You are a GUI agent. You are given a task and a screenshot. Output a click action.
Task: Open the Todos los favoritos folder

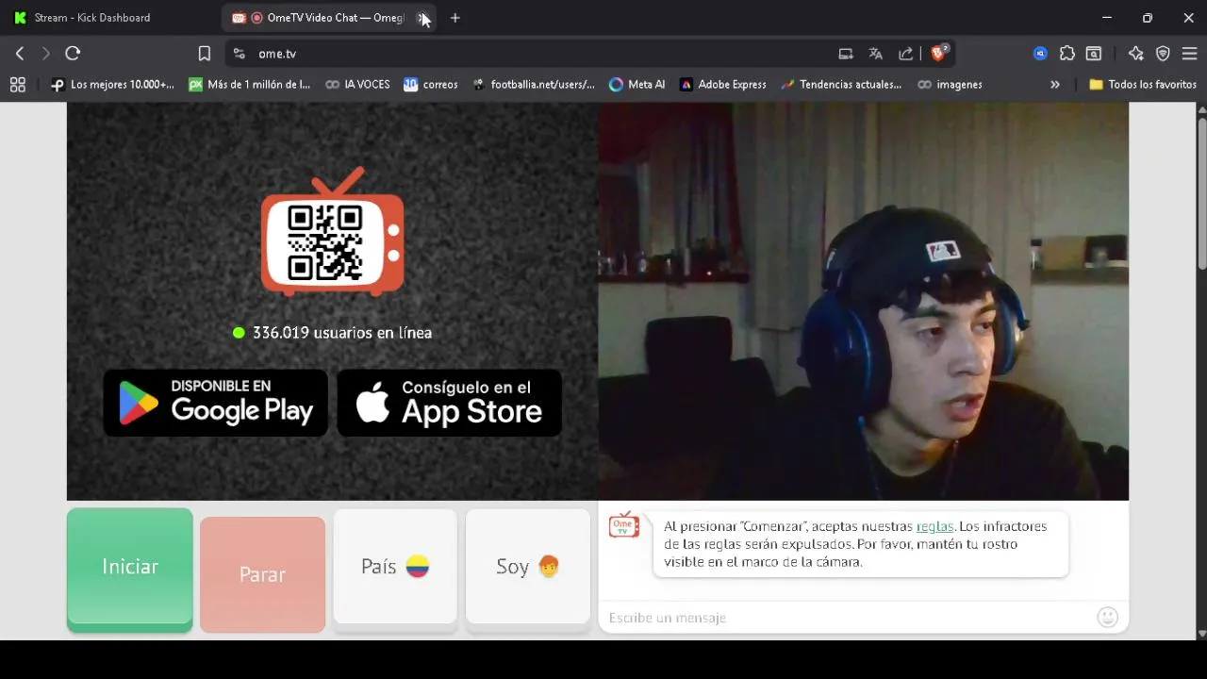(x=1143, y=85)
